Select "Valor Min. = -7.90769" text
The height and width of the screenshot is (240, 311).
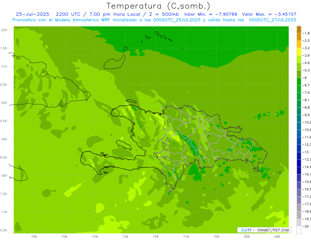pos(210,14)
